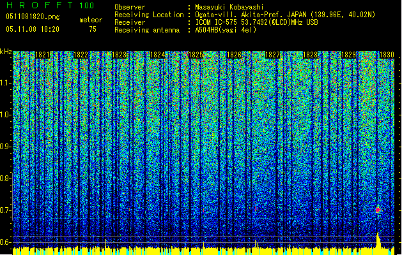The image size is (402, 255).
Task: Select the 1830 time marker
Action: tap(386, 55)
